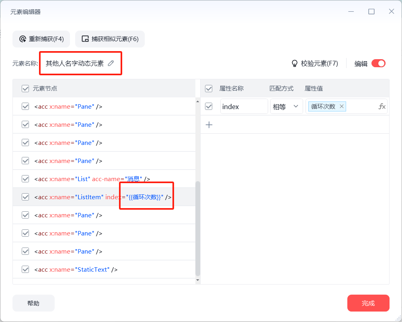Screen dimensions: 402x322
Task: Click the fx expression icon
Action: [x=382, y=106]
